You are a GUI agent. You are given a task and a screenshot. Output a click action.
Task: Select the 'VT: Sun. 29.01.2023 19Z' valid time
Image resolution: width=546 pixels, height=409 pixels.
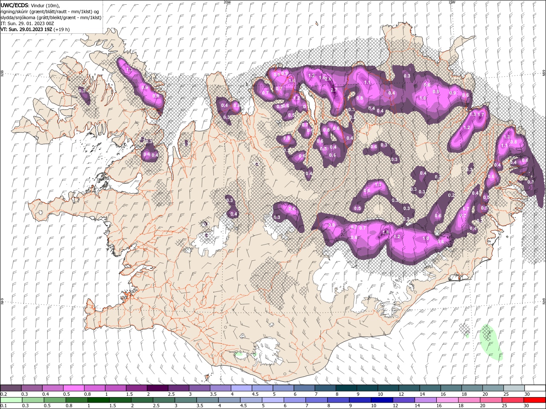pyautogui.click(x=26, y=29)
